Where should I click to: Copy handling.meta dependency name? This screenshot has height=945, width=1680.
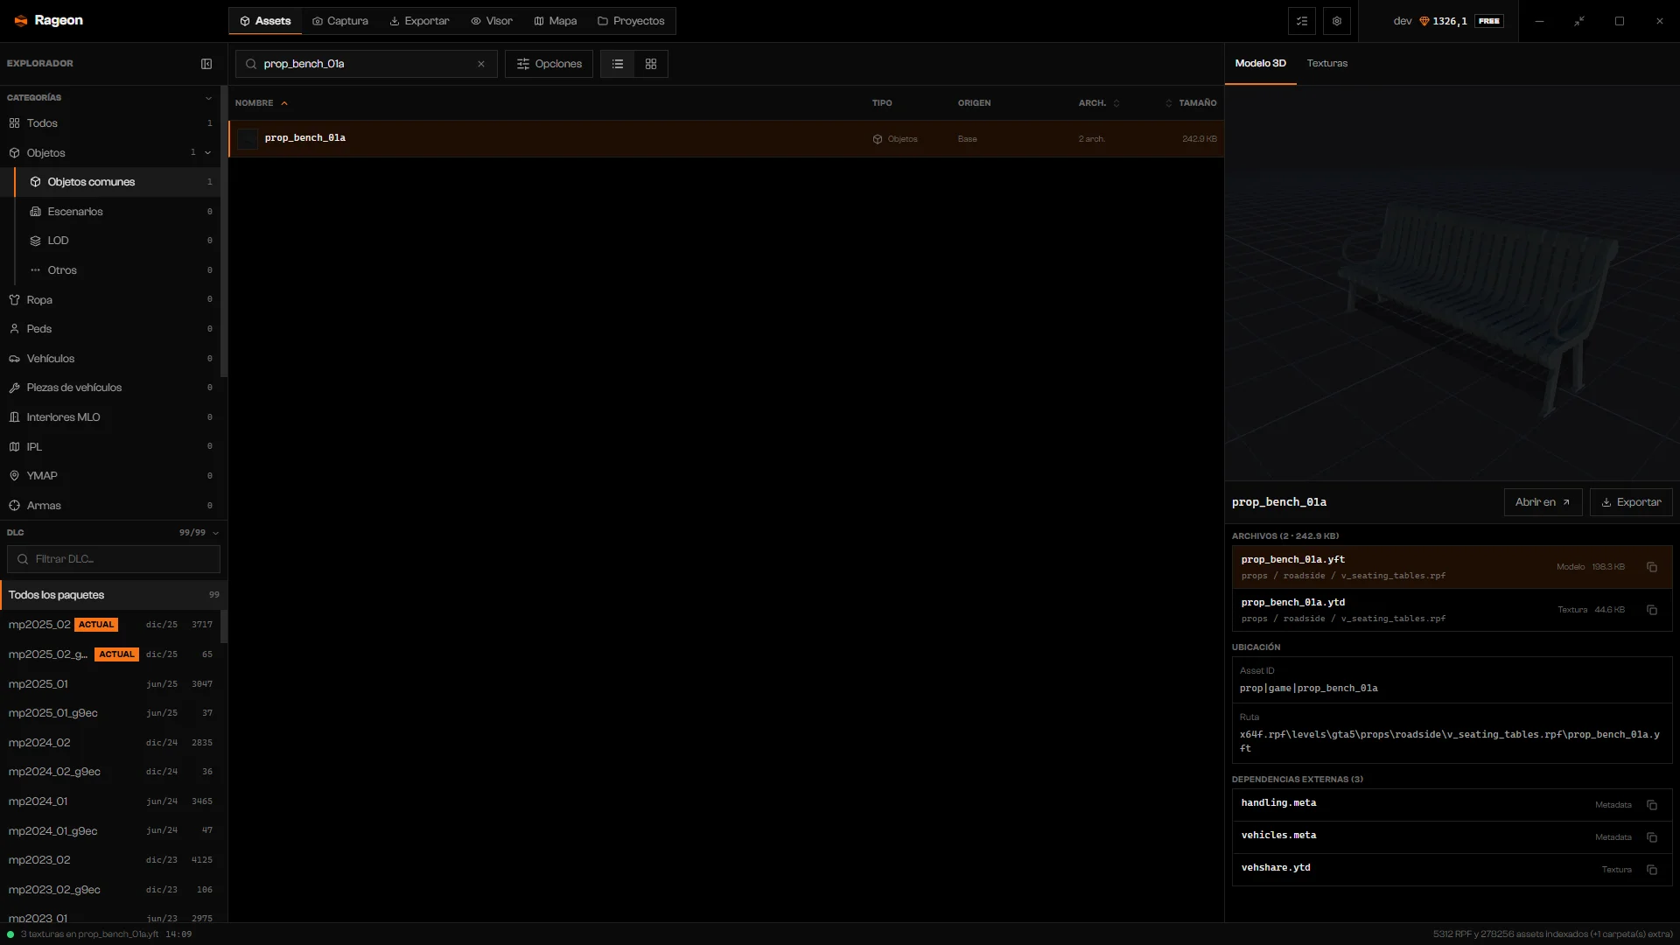[x=1652, y=805]
